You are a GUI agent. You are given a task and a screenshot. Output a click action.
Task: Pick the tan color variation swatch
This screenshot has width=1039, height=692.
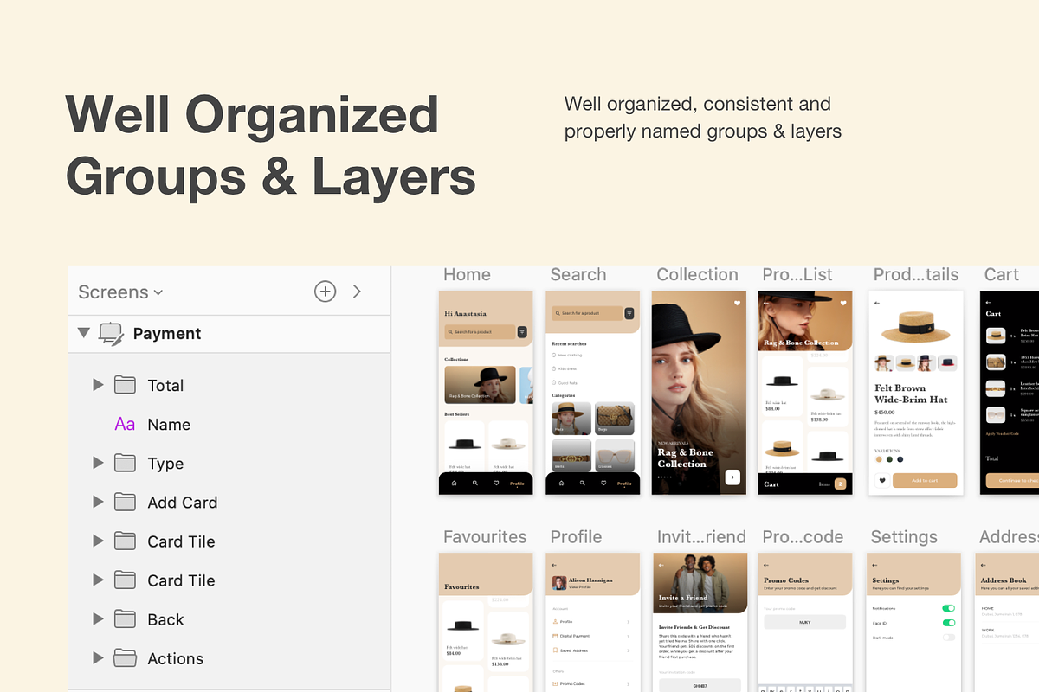pos(877,459)
